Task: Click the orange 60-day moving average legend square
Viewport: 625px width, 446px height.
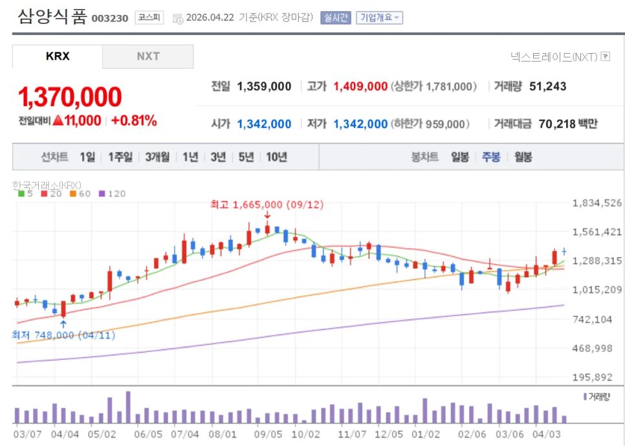Action: pos(72,194)
